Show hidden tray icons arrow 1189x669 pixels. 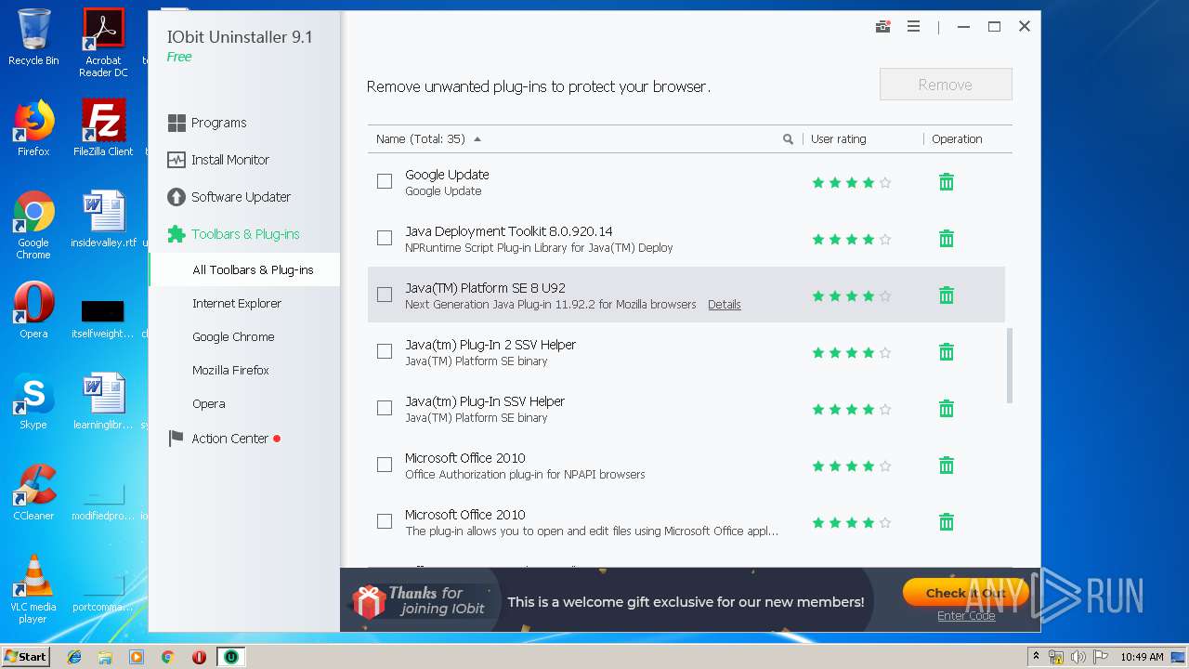[1035, 657]
